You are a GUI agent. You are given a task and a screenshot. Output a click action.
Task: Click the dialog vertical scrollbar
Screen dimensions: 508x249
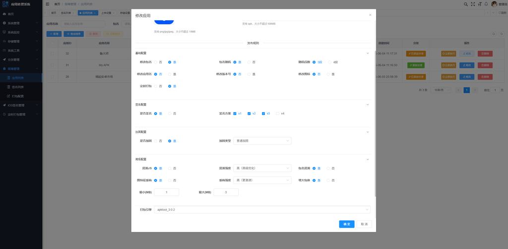(x=375, y=123)
